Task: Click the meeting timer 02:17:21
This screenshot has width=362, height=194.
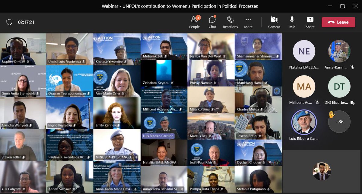Action: pyautogui.click(x=26, y=22)
